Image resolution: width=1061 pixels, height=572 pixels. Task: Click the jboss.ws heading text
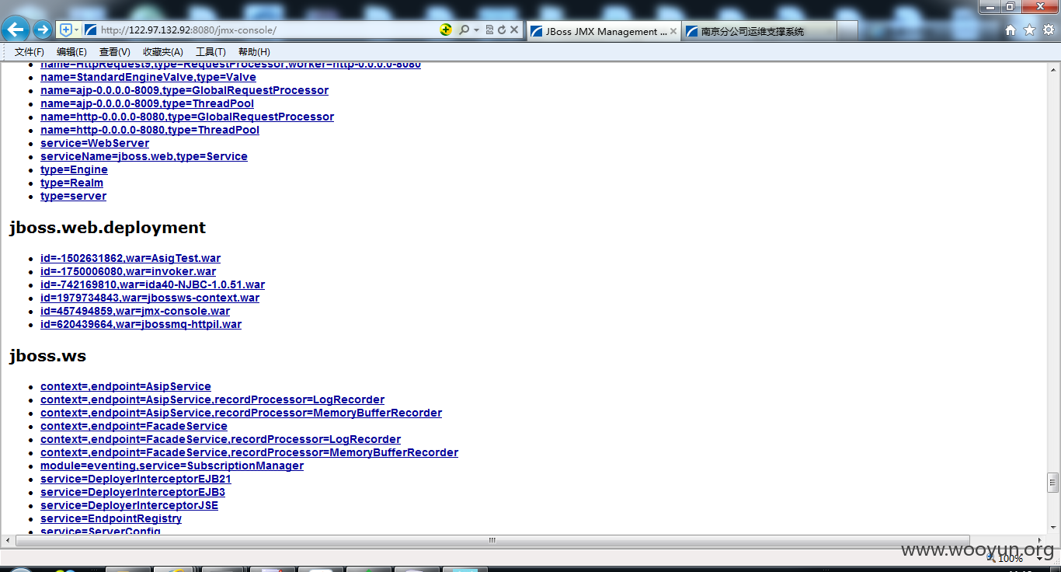coord(47,356)
